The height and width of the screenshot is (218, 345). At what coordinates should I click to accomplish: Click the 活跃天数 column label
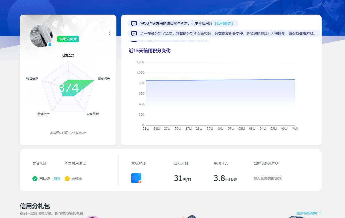[181, 163]
